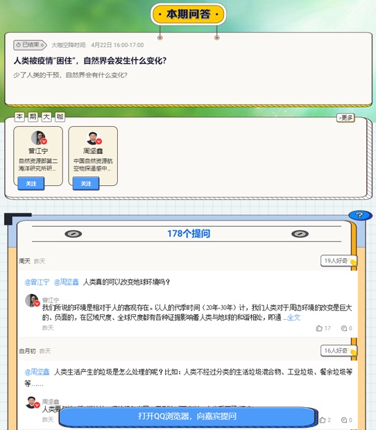Open 周坚鑫's avatar in the 本期大咖 card
This screenshot has height=430, width=376.
click(93, 137)
